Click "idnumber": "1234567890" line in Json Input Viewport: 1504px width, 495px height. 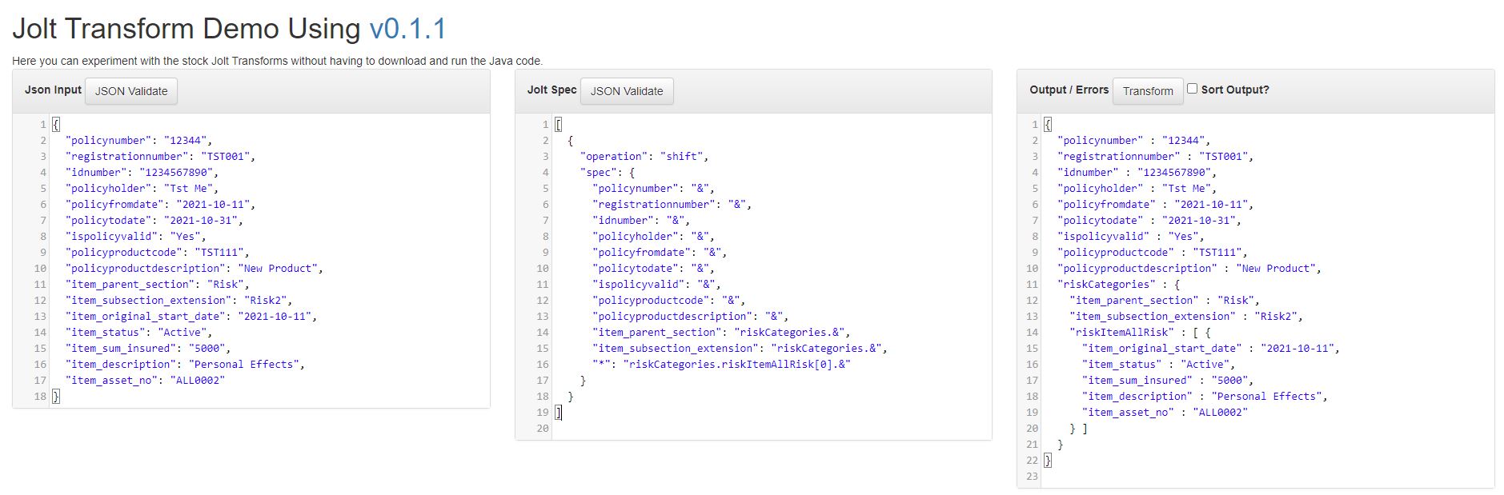pyautogui.click(x=142, y=173)
